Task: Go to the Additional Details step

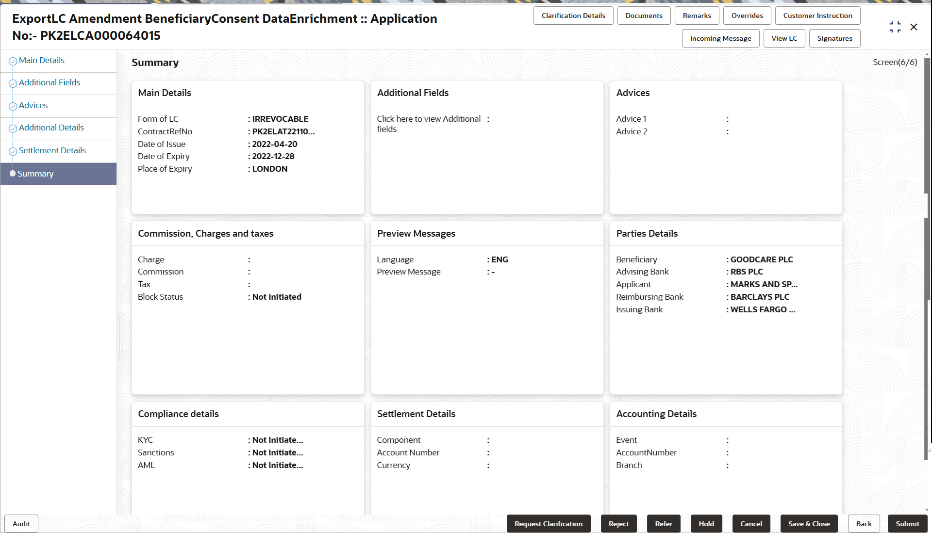Action: tap(51, 128)
